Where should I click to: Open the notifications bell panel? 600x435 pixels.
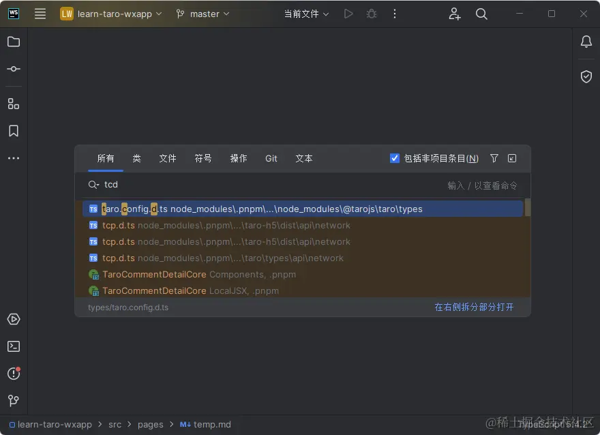(586, 42)
